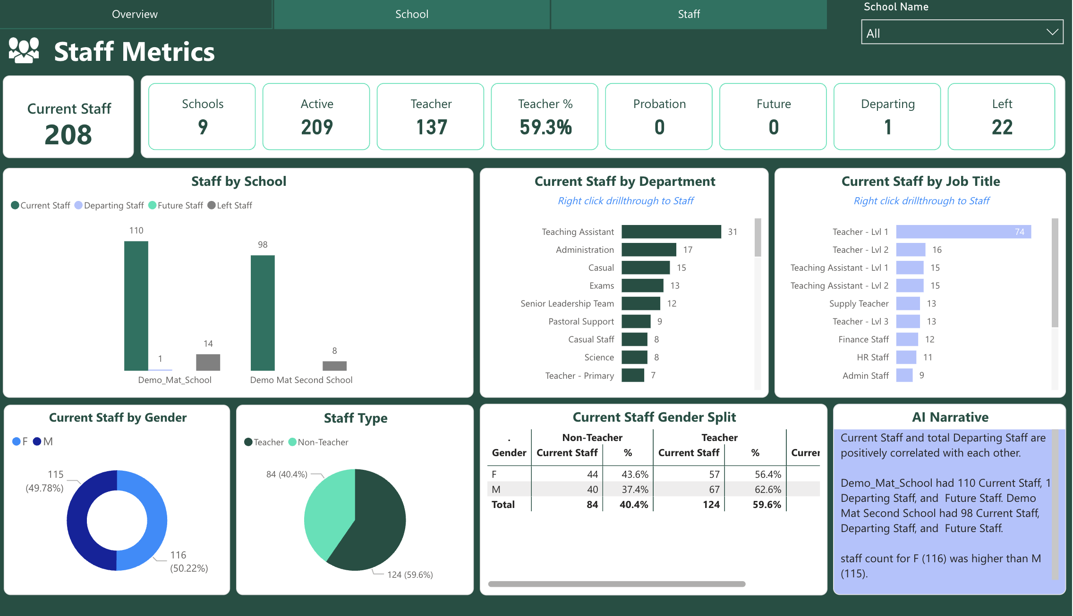Select Non-Teacher legend dot in Staff Type

(292, 442)
